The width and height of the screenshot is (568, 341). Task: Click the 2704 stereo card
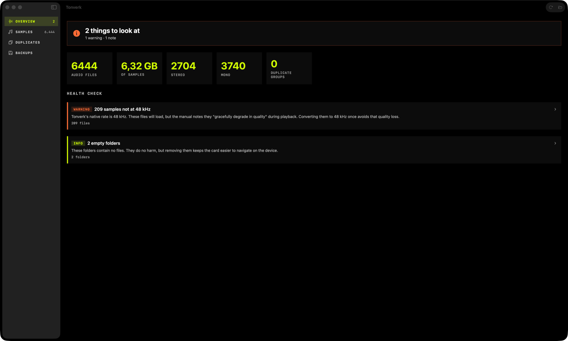coord(189,68)
